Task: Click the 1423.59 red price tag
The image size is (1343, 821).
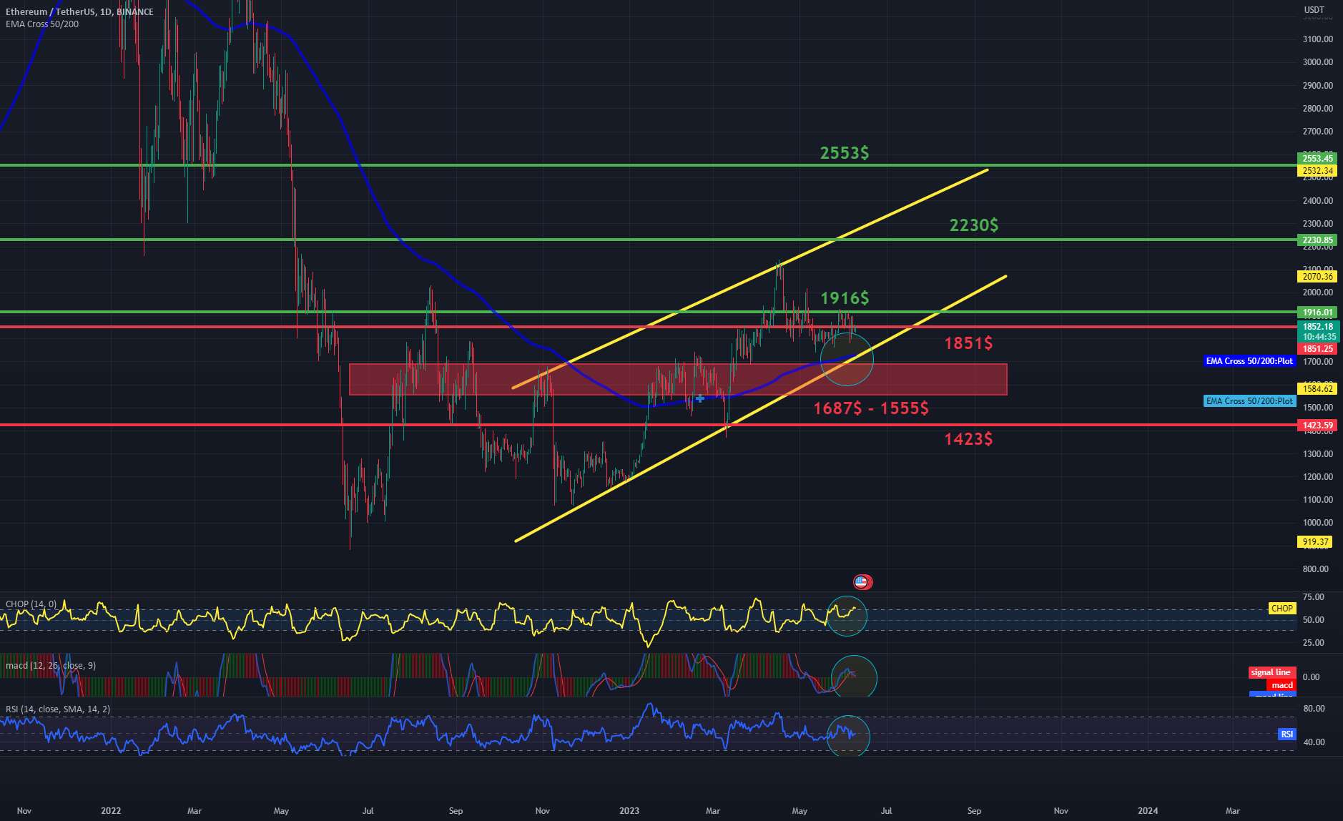Action: 1316,426
